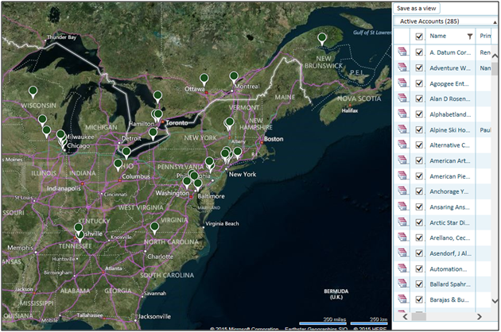Screen dimensions: 501x332
Task: Click the record icon beside Agopgee Enterprises
Action: coord(403,83)
